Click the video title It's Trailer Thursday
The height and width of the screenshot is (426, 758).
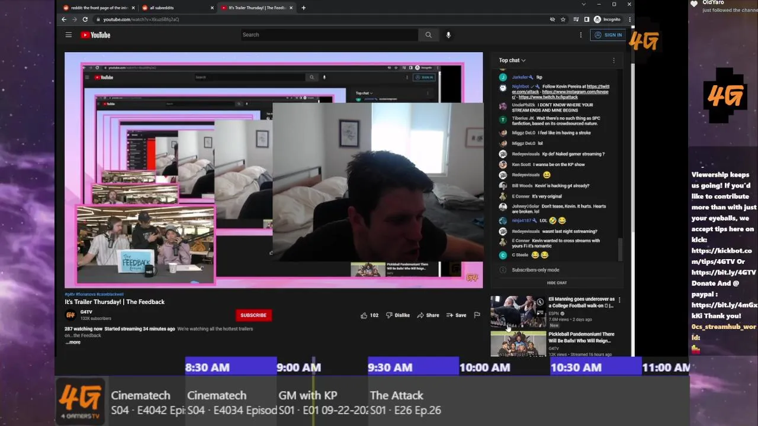click(x=114, y=302)
